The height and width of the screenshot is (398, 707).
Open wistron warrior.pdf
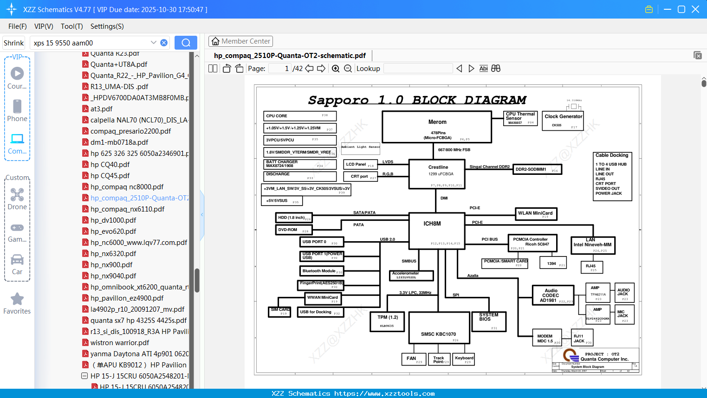[120, 343]
